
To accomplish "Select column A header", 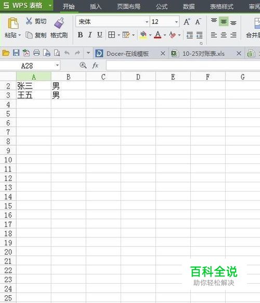I will [34, 77].
